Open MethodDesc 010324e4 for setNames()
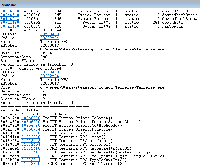Viewport: 200px width, 166px height. 31,145
